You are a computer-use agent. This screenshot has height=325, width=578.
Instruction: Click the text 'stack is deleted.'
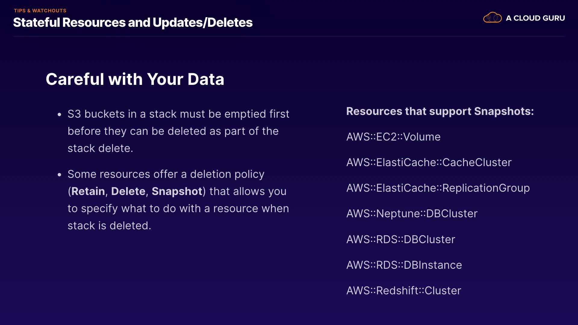[109, 226]
